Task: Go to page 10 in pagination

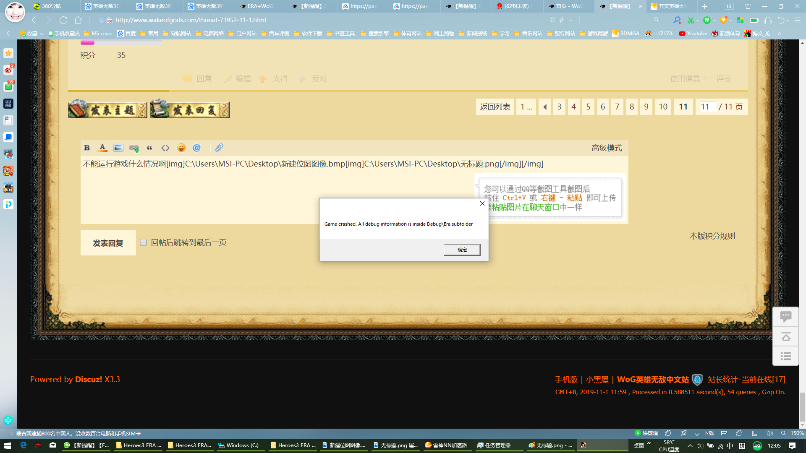Action: 663,107
